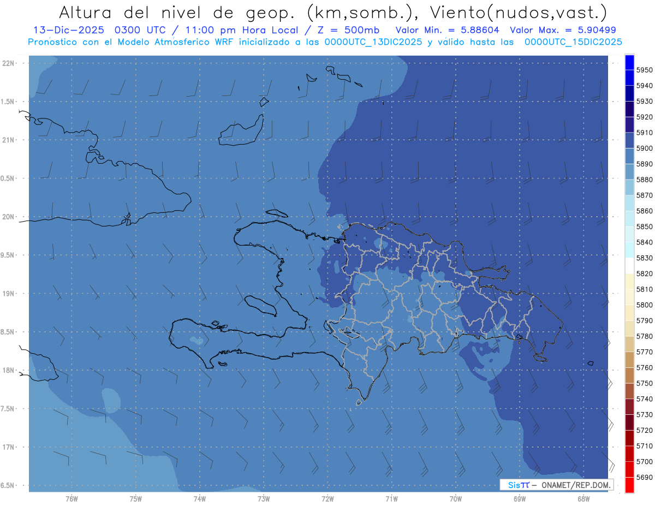Click the legend swatch between 5760 and 5770
This screenshot has height=506, width=655.
[629, 360]
